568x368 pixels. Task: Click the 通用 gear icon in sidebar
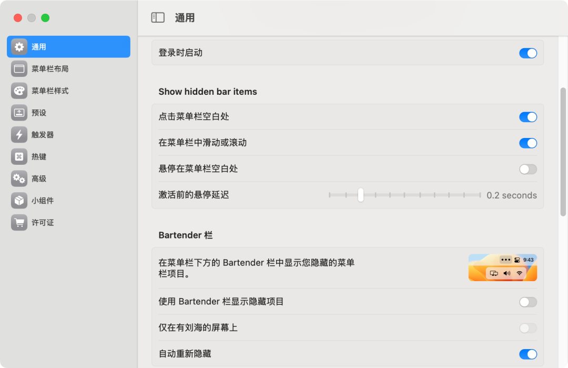tap(19, 47)
